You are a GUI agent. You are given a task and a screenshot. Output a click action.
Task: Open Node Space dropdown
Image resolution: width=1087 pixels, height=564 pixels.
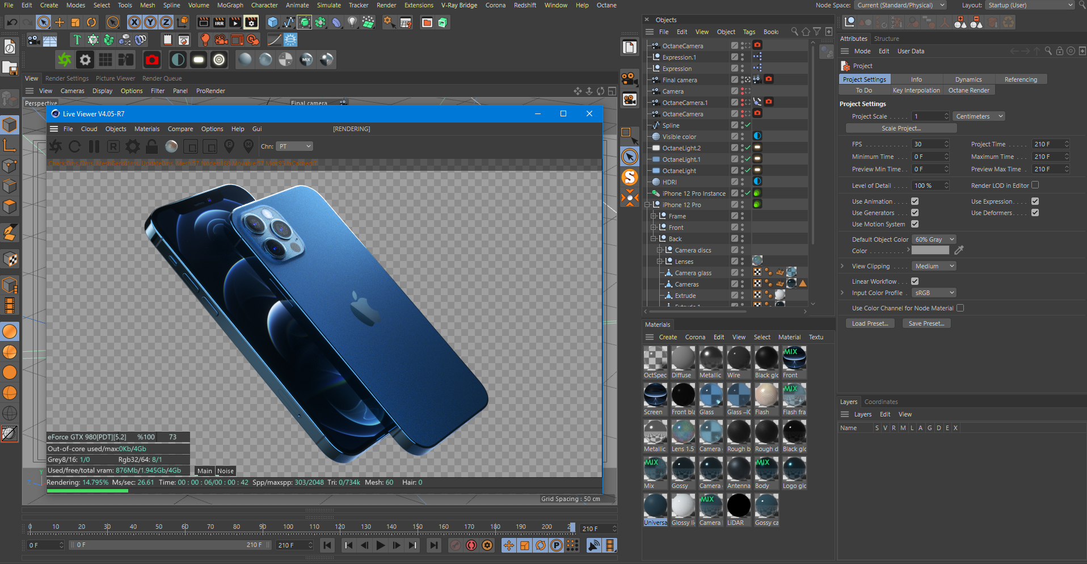901,5
